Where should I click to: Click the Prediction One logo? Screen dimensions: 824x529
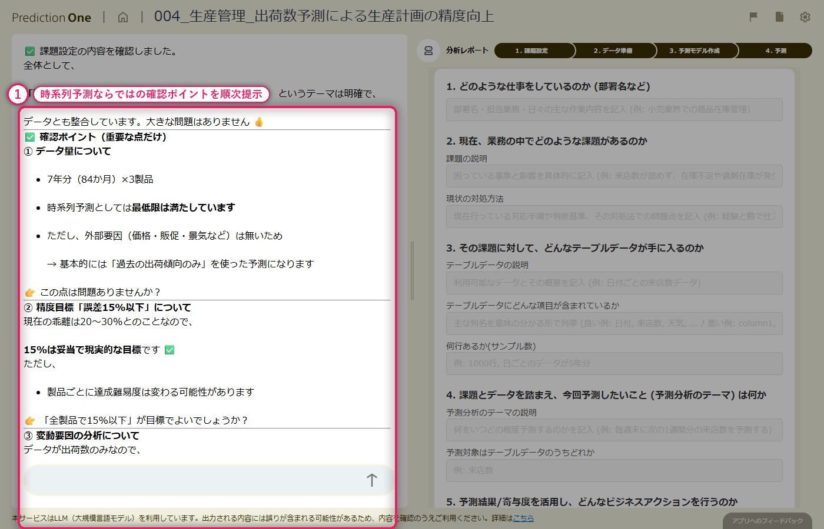tap(51, 18)
